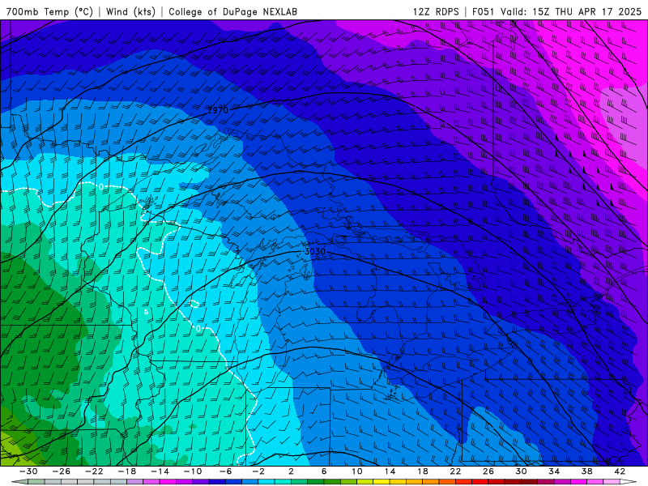
Task: Click the '42' color scale label
Action: click(620, 471)
